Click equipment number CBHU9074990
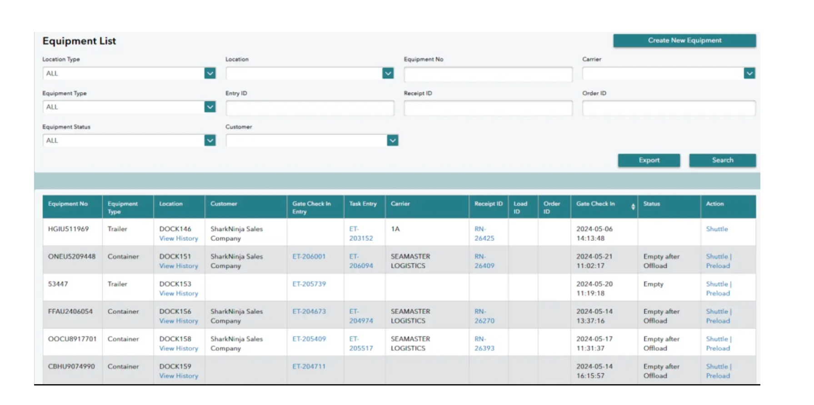Screen dimensions: 814x405 click(x=71, y=366)
